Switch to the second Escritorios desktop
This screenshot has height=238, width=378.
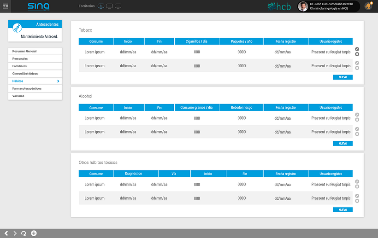click(x=109, y=6)
